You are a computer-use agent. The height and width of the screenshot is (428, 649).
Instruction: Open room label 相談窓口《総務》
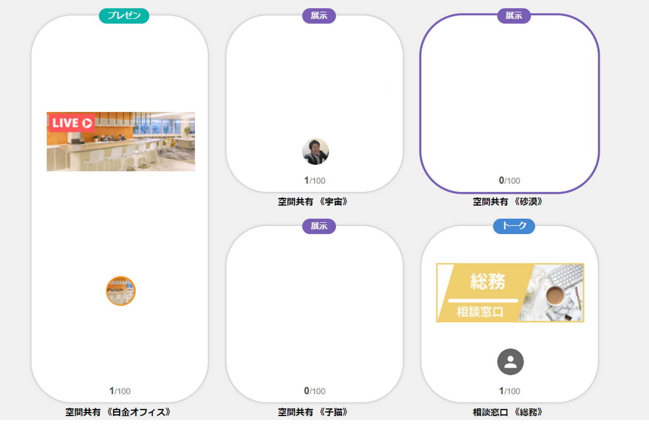[x=507, y=412]
